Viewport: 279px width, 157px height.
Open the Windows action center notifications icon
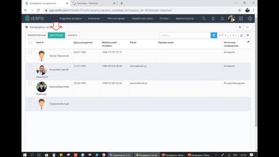tap(251, 155)
